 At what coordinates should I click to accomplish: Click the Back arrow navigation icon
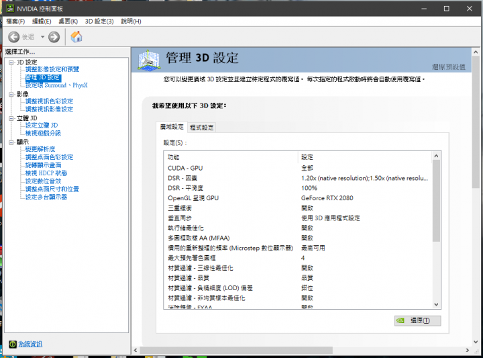tap(13, 37)
